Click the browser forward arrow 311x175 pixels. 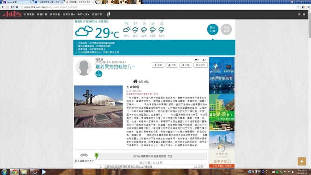(x=8, y=7)
